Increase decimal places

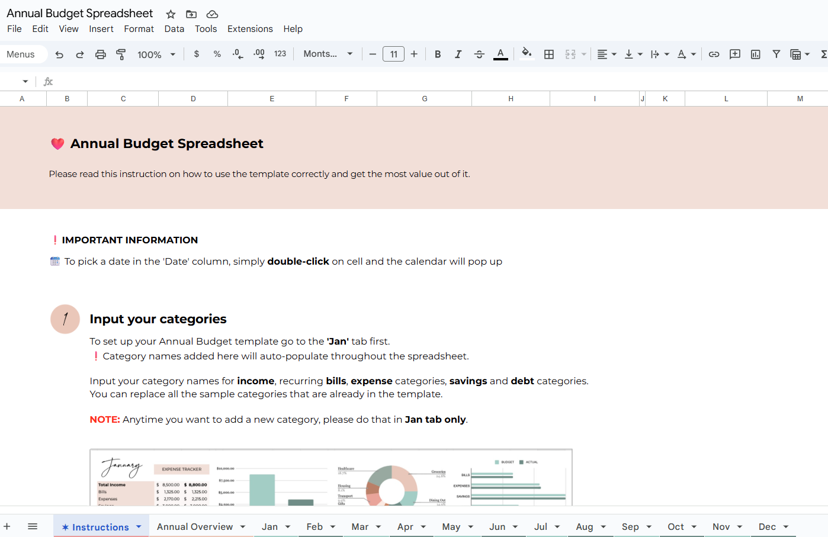tap(259, 54)
